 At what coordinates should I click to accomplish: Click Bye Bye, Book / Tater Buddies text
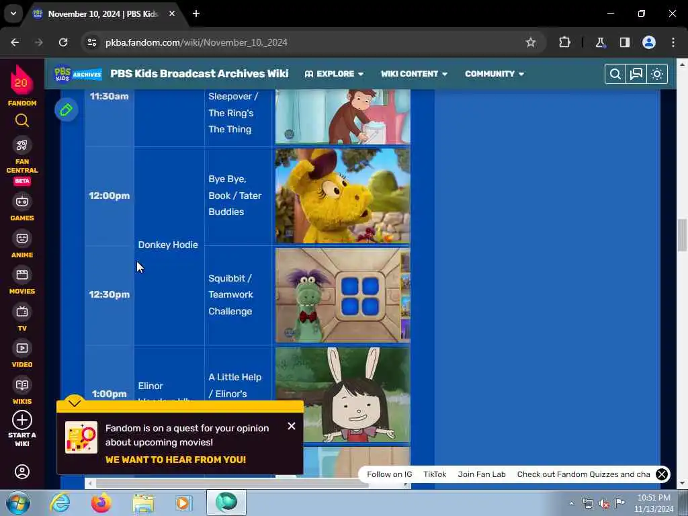[234, 196]
